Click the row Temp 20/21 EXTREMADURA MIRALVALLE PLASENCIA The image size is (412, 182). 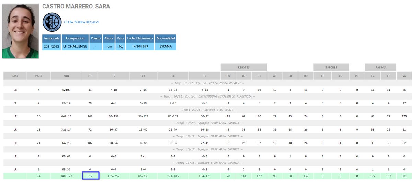tap(207, 96)
